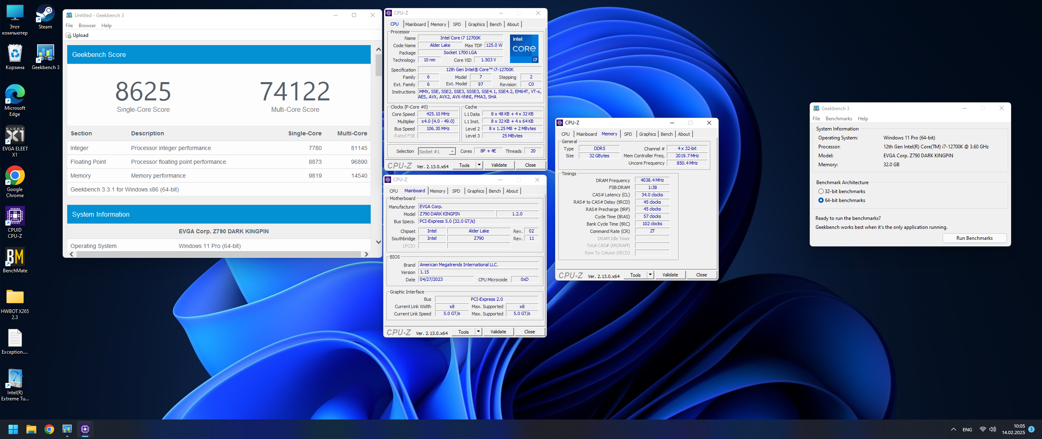1042x439 pixels.
Task: Click Validate in top CPU-Z window
Action: pyautogui.click(x=499, y=165)
